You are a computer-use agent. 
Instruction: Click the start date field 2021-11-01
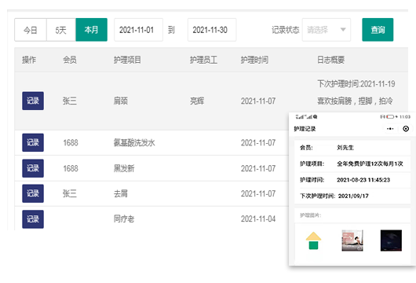(x=138, y=30)
